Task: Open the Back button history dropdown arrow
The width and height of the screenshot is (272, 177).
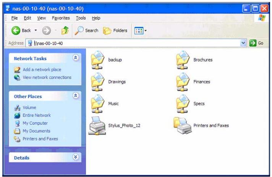Action: tap(36, 30)
